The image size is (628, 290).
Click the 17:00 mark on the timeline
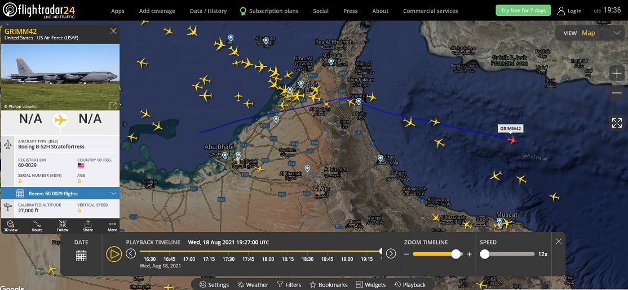189,259
